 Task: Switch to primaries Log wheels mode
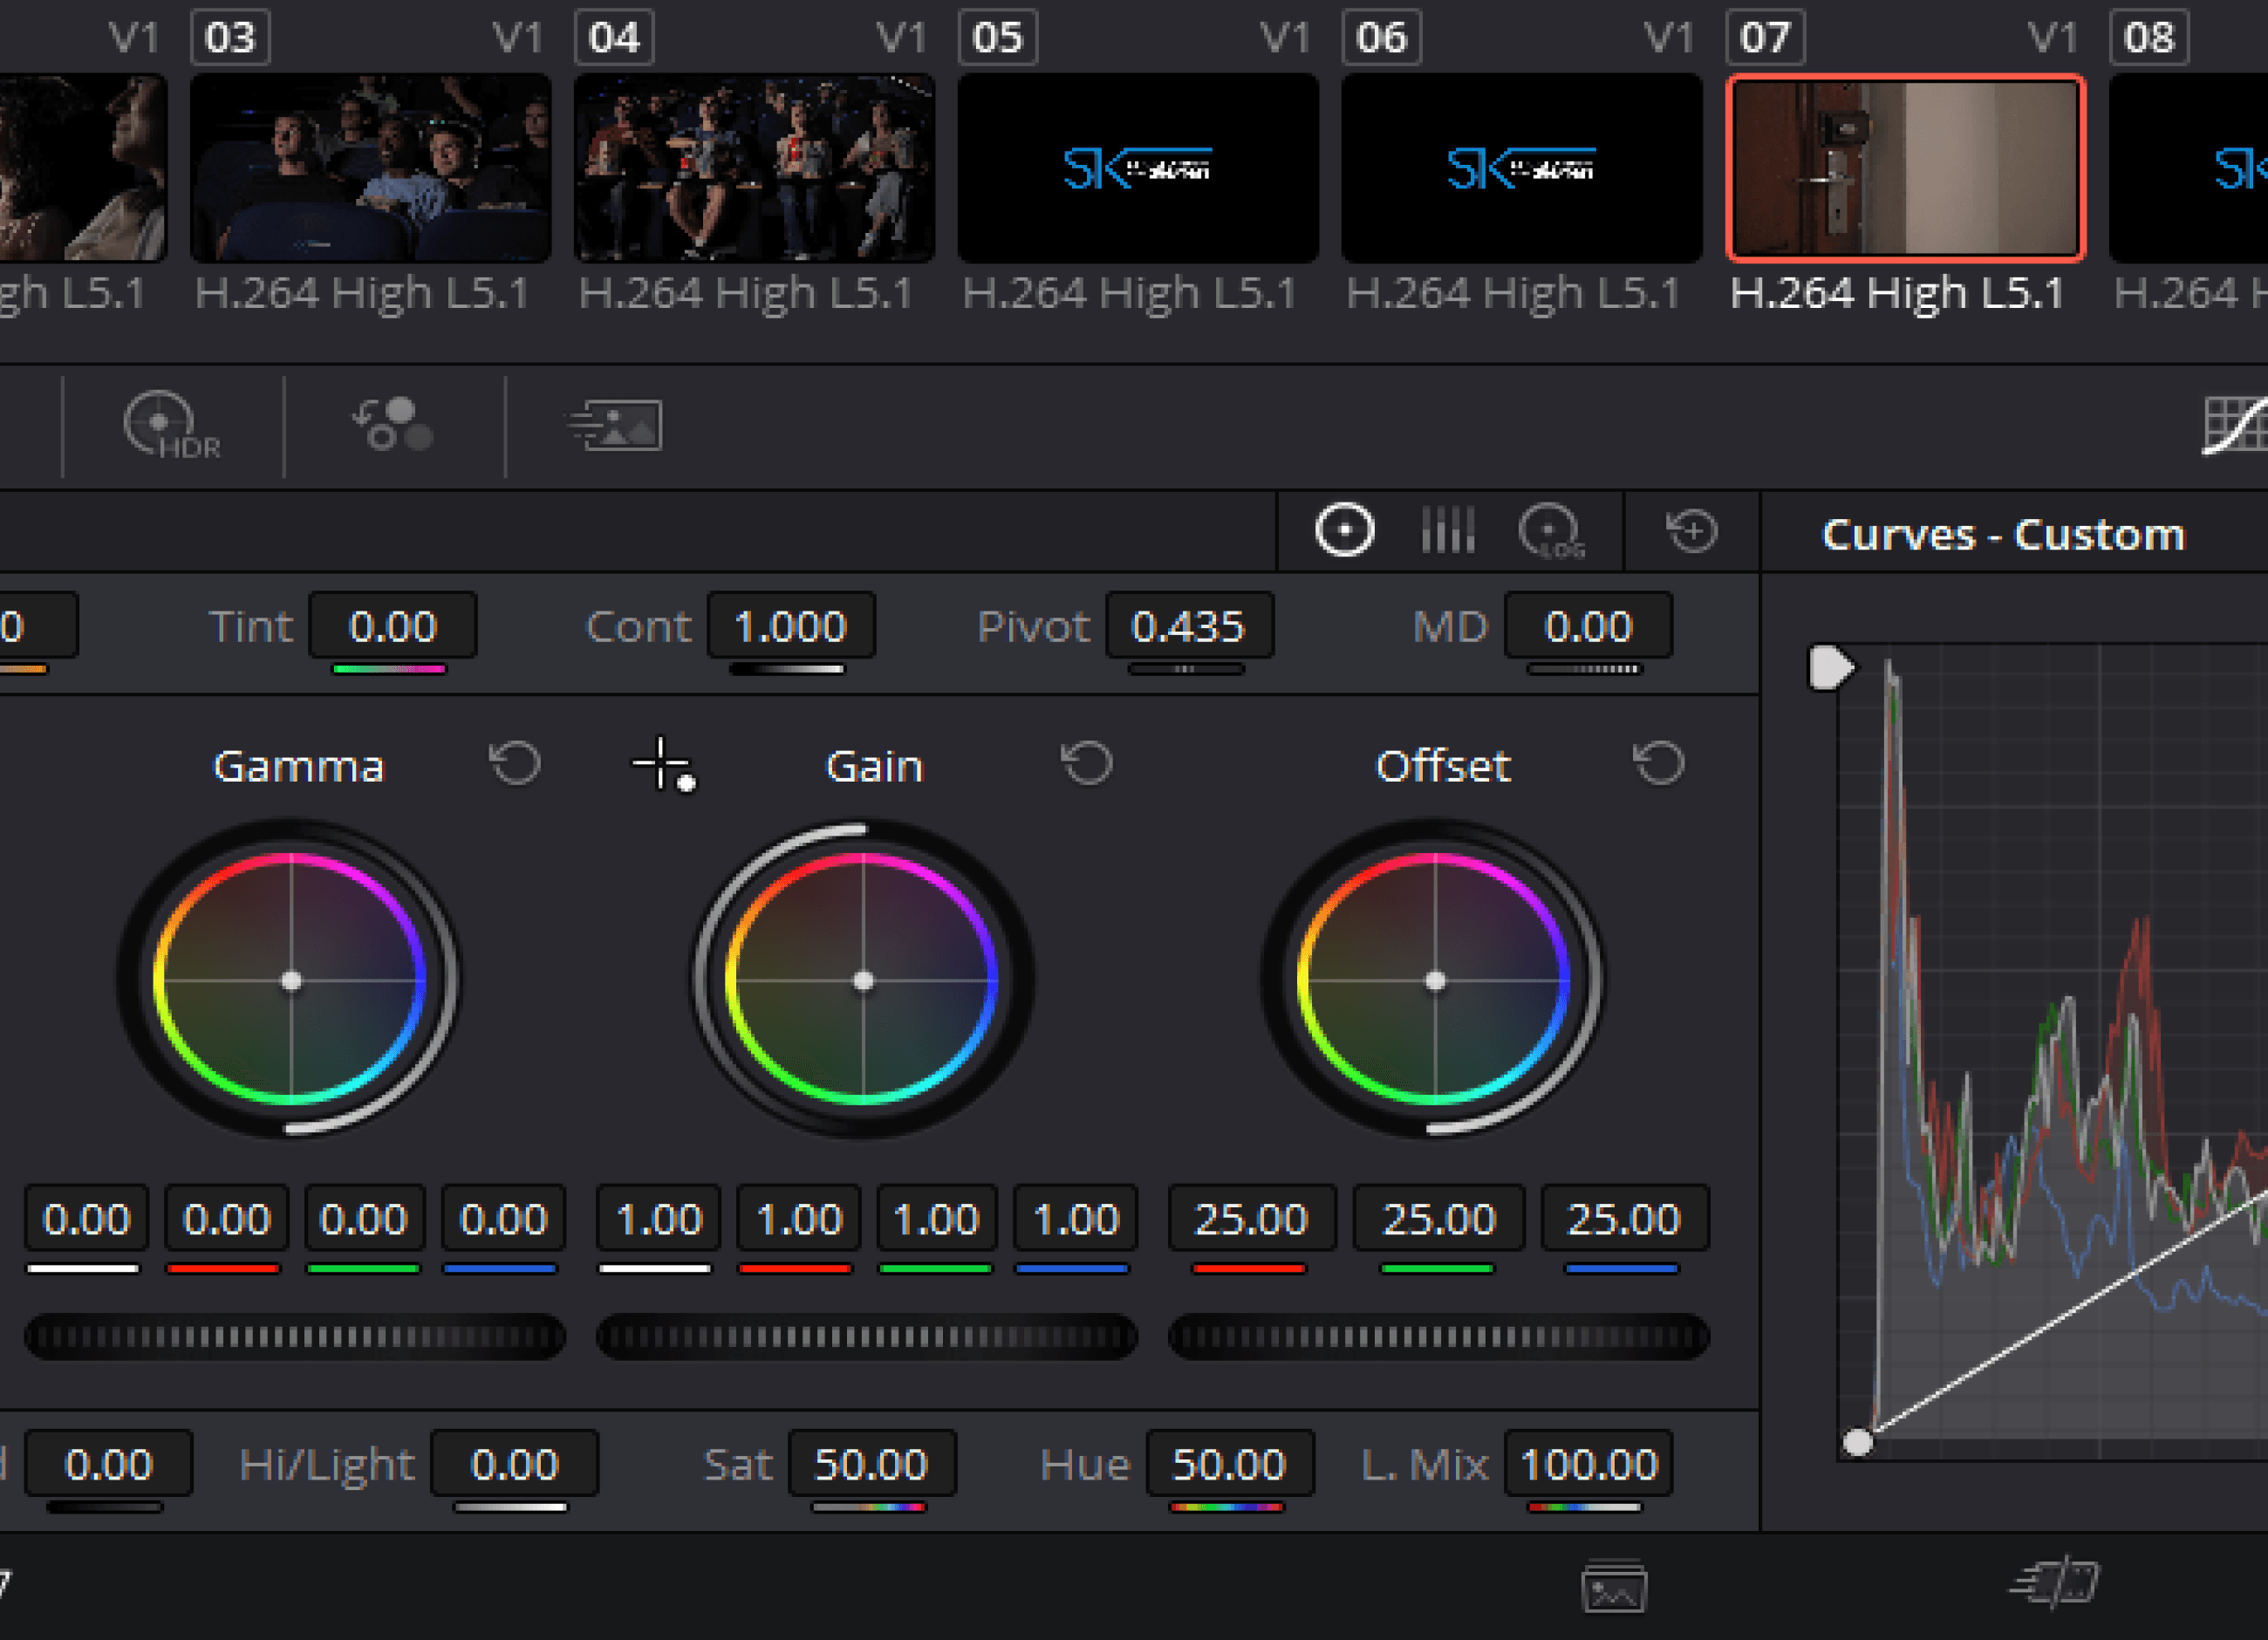pyautogui.click(x=1551, y=531)
